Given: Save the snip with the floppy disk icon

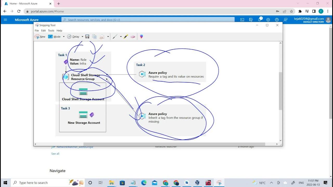Looking at the screenshot, I should pos(87,37).
